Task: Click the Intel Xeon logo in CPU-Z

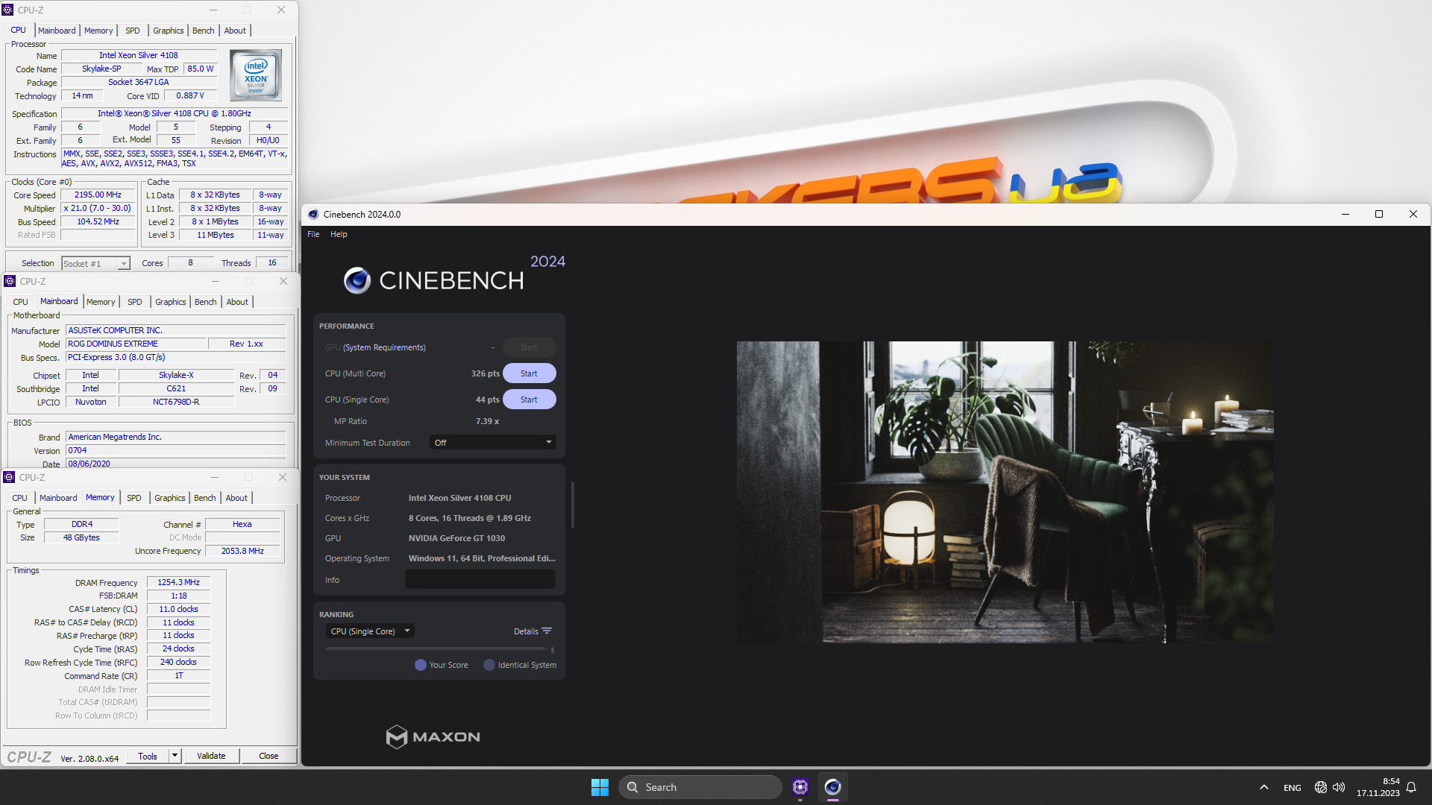Action: (256, 75)
